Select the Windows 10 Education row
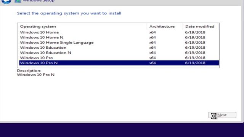The width and height of the screenshot is (244, 137). 119,48
